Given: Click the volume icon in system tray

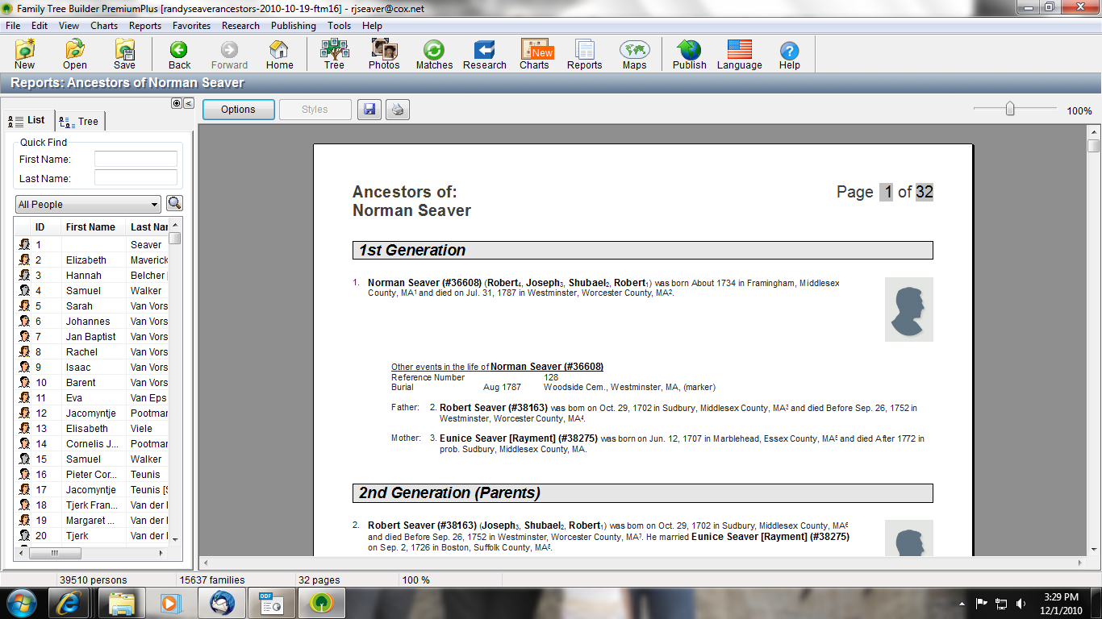Looking at the screenshot, I should click(1021, 603).
